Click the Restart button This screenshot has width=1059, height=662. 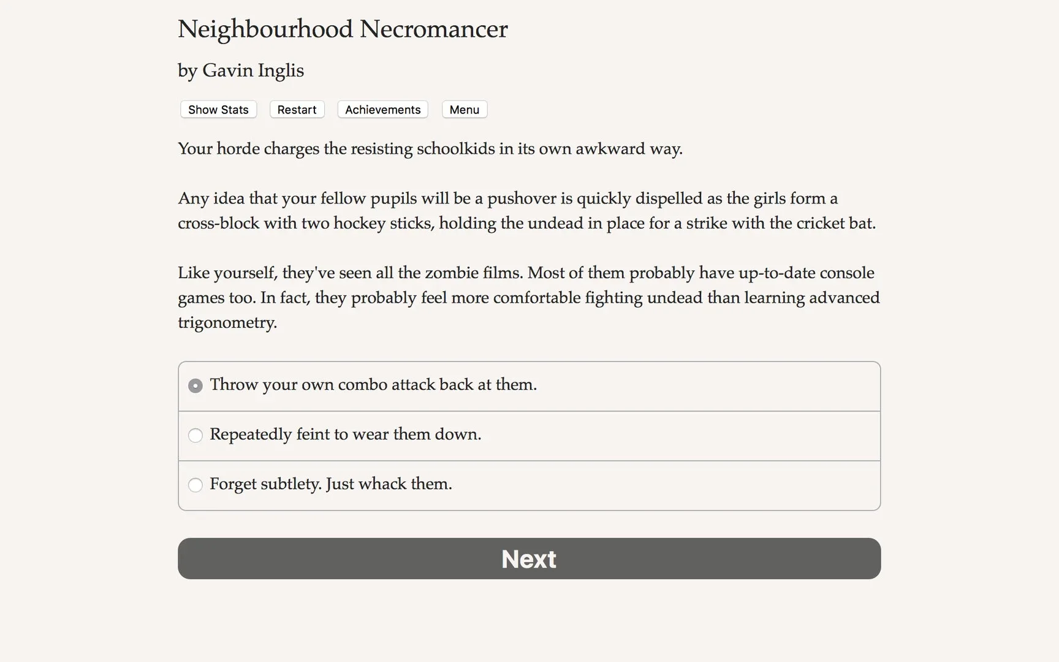(x=297, y=110)
